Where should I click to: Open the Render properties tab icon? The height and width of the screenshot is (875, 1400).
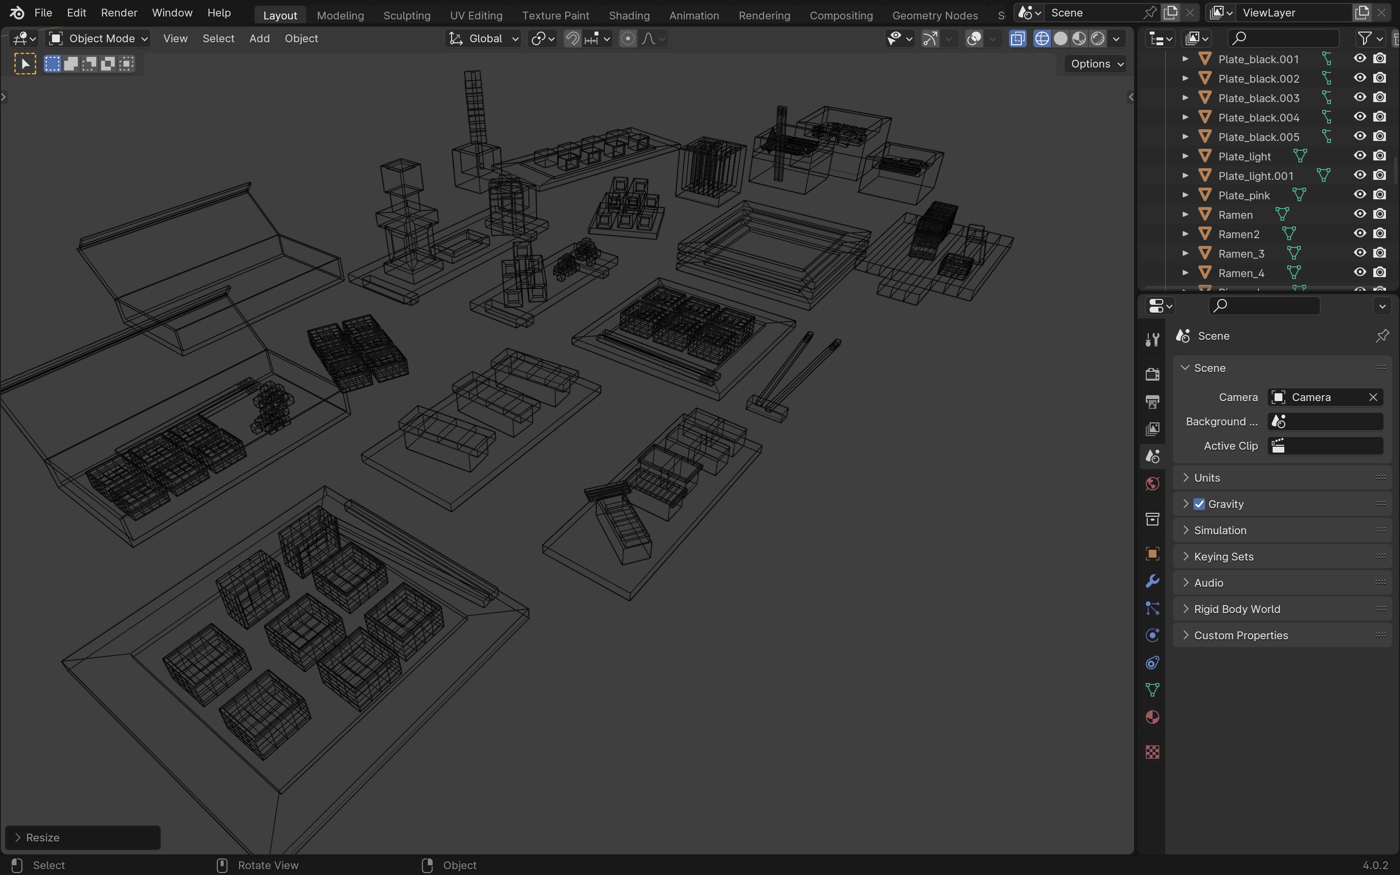coord(1152,374)
